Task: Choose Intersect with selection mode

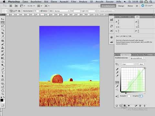Action: coord(19,11)
